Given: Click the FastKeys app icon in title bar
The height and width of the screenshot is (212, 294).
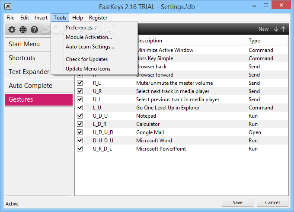Looking at the screenshot, I should click(8, 7).
